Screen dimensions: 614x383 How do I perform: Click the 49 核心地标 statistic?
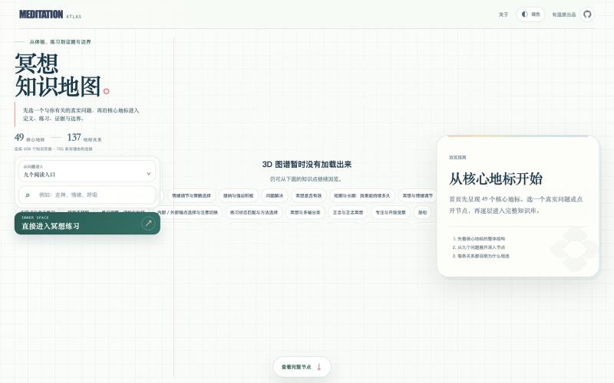(x=29, y=138)
